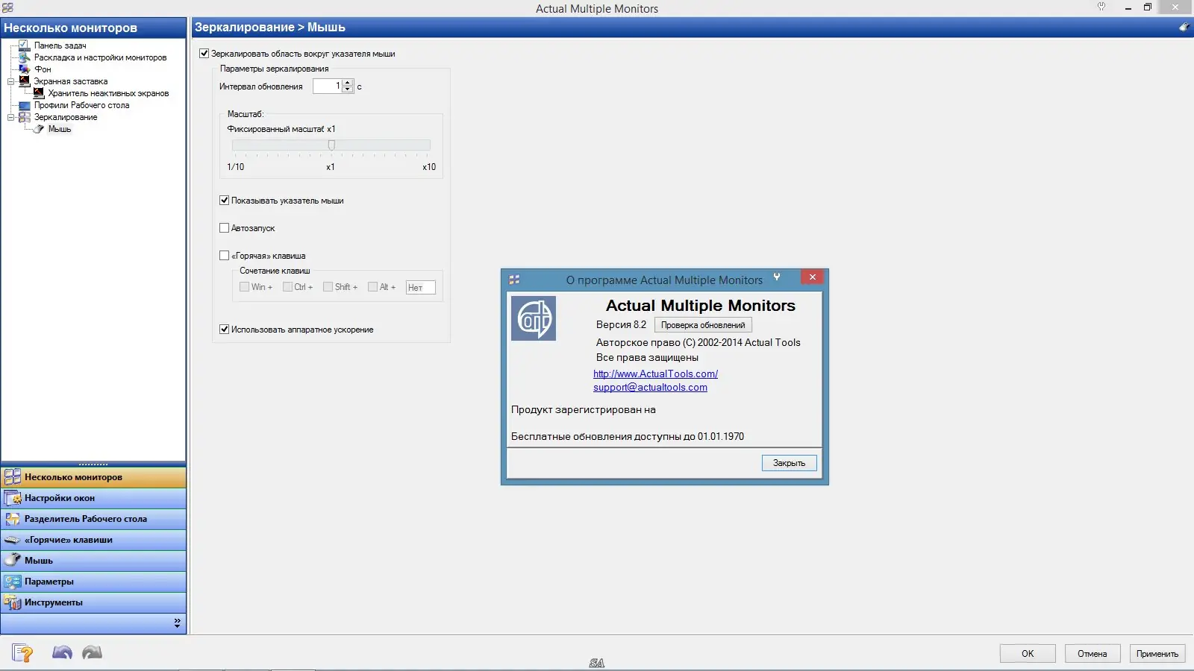Enable the «Горячая» клавиша checkbox
Screen dimensions: 1194x671
point(224,256)
